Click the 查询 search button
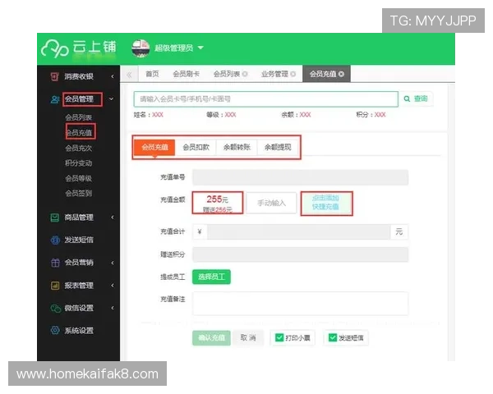Image resolution: width=493 pixels, height=394 pixels. coord(416,99)
